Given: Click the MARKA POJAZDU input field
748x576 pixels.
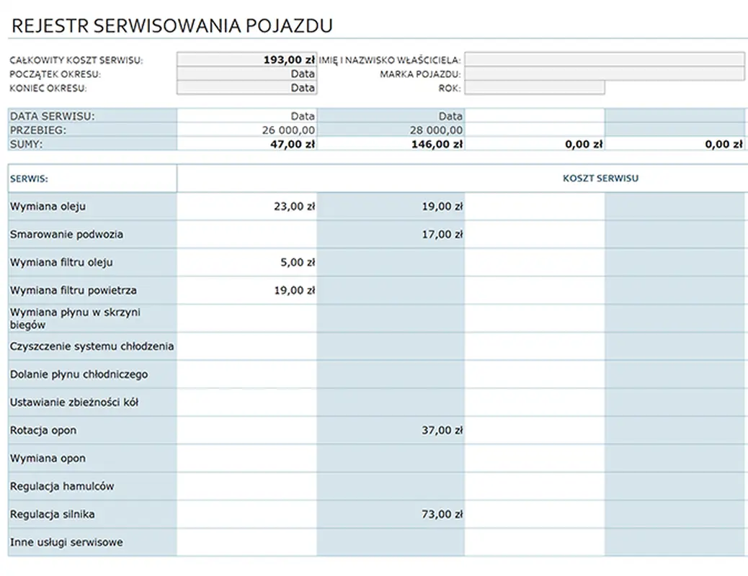Looking at the screenshot, I should [605, 73].
